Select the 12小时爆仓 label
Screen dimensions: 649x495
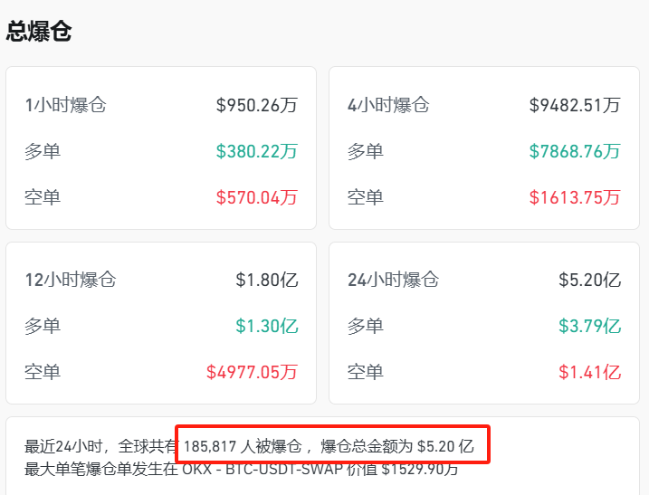coord(70,280)
